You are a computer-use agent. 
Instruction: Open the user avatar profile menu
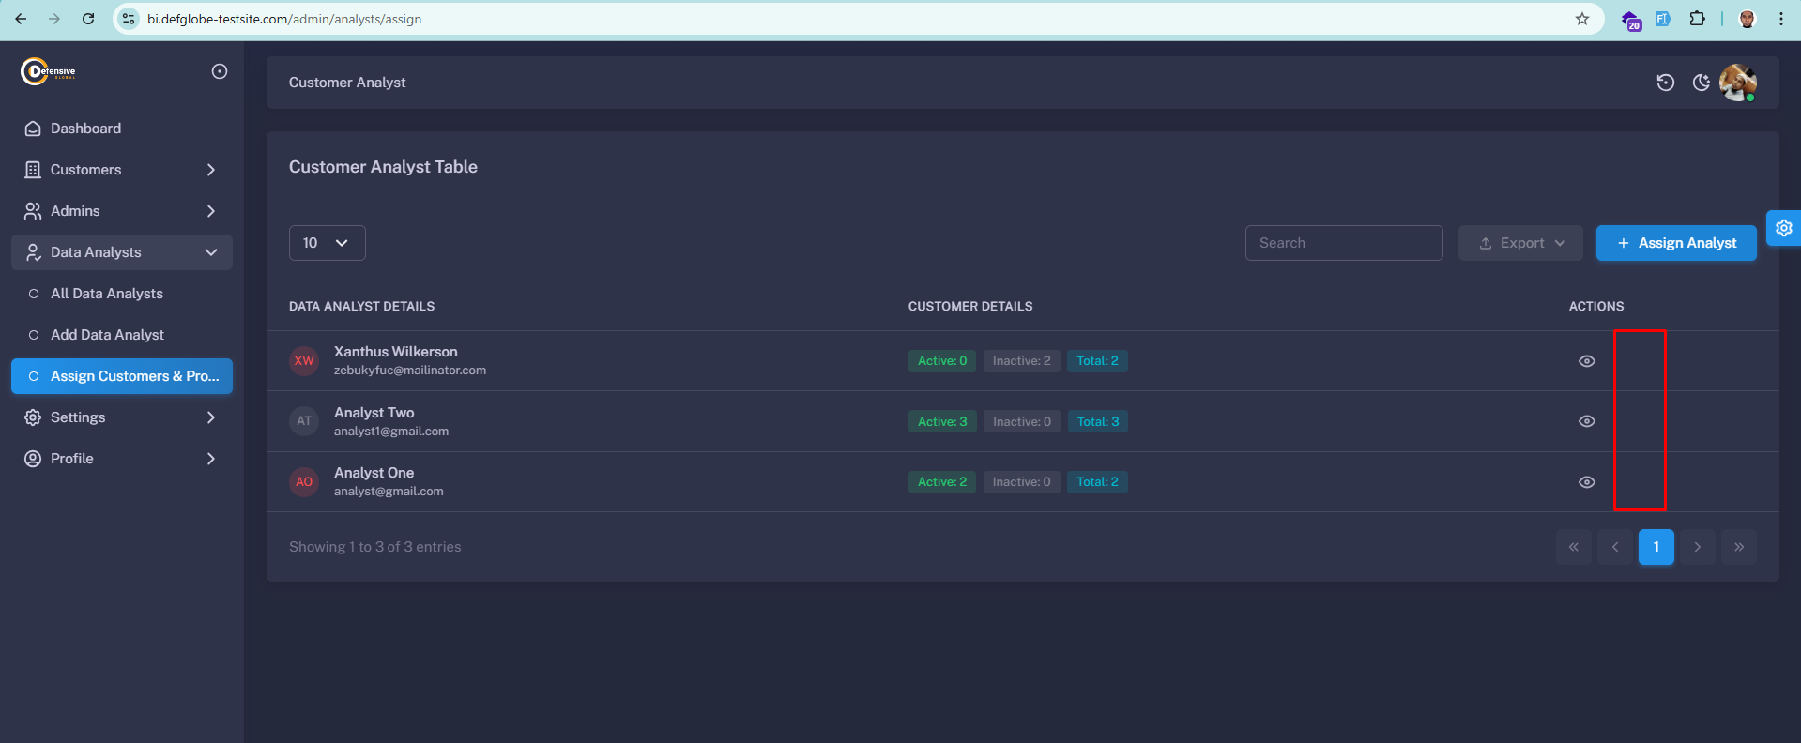1737,83
